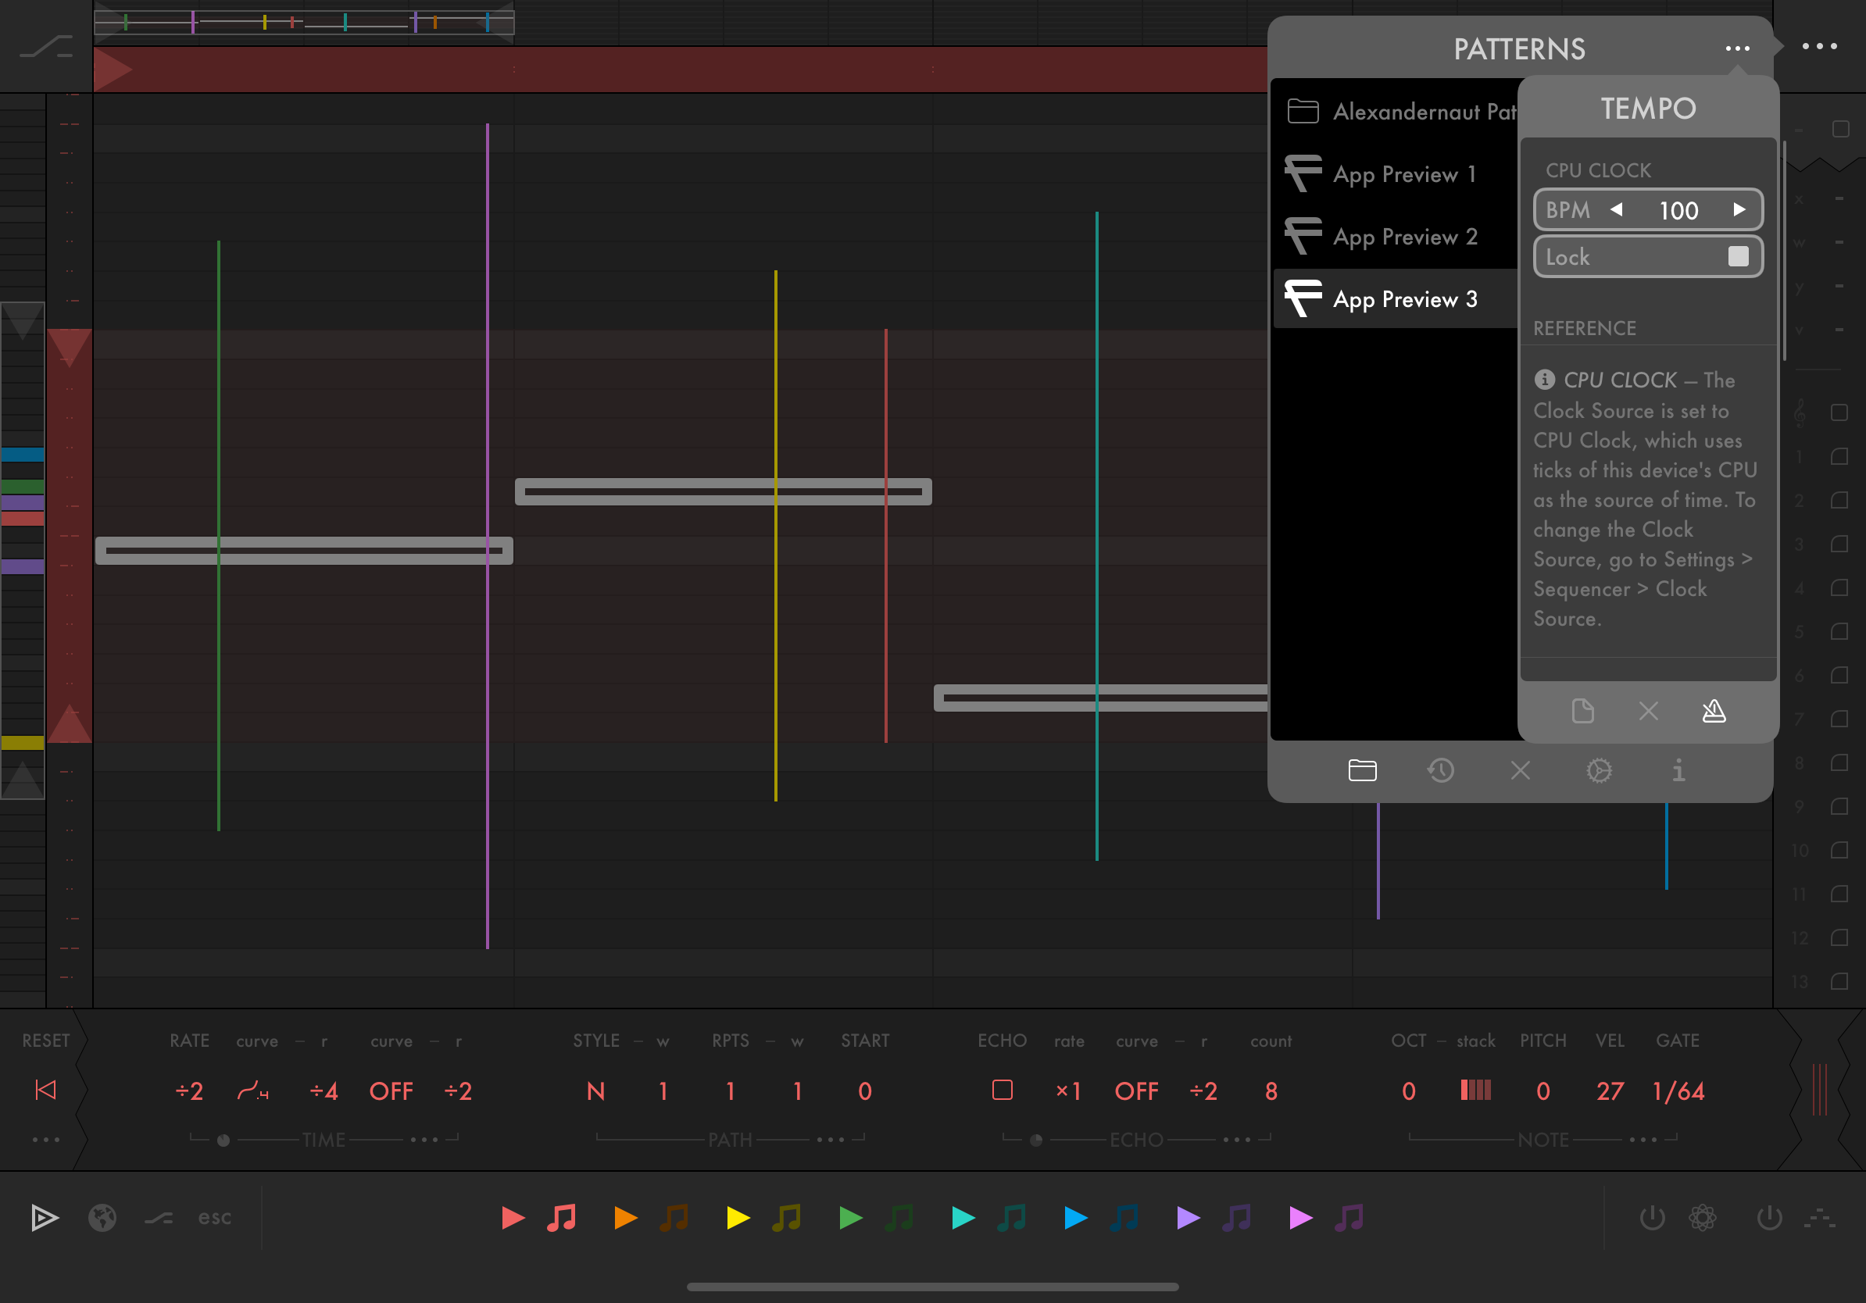Click the red play triangle in track row
This screenshot has width=1866, height=1303.
point(513,1218)
